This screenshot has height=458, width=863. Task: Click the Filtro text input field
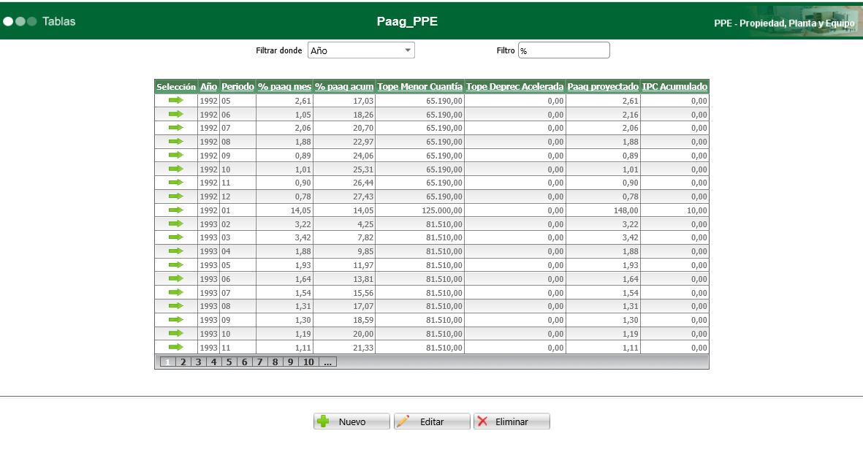point(563,50)
